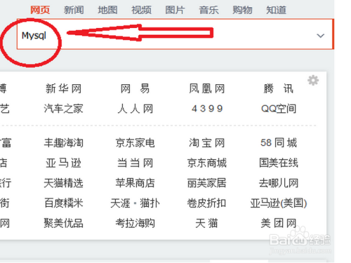The width and height of the screenshot is (351, 263).
Task: Go to 亚马逊(美国) link
Action: point(279,203)
